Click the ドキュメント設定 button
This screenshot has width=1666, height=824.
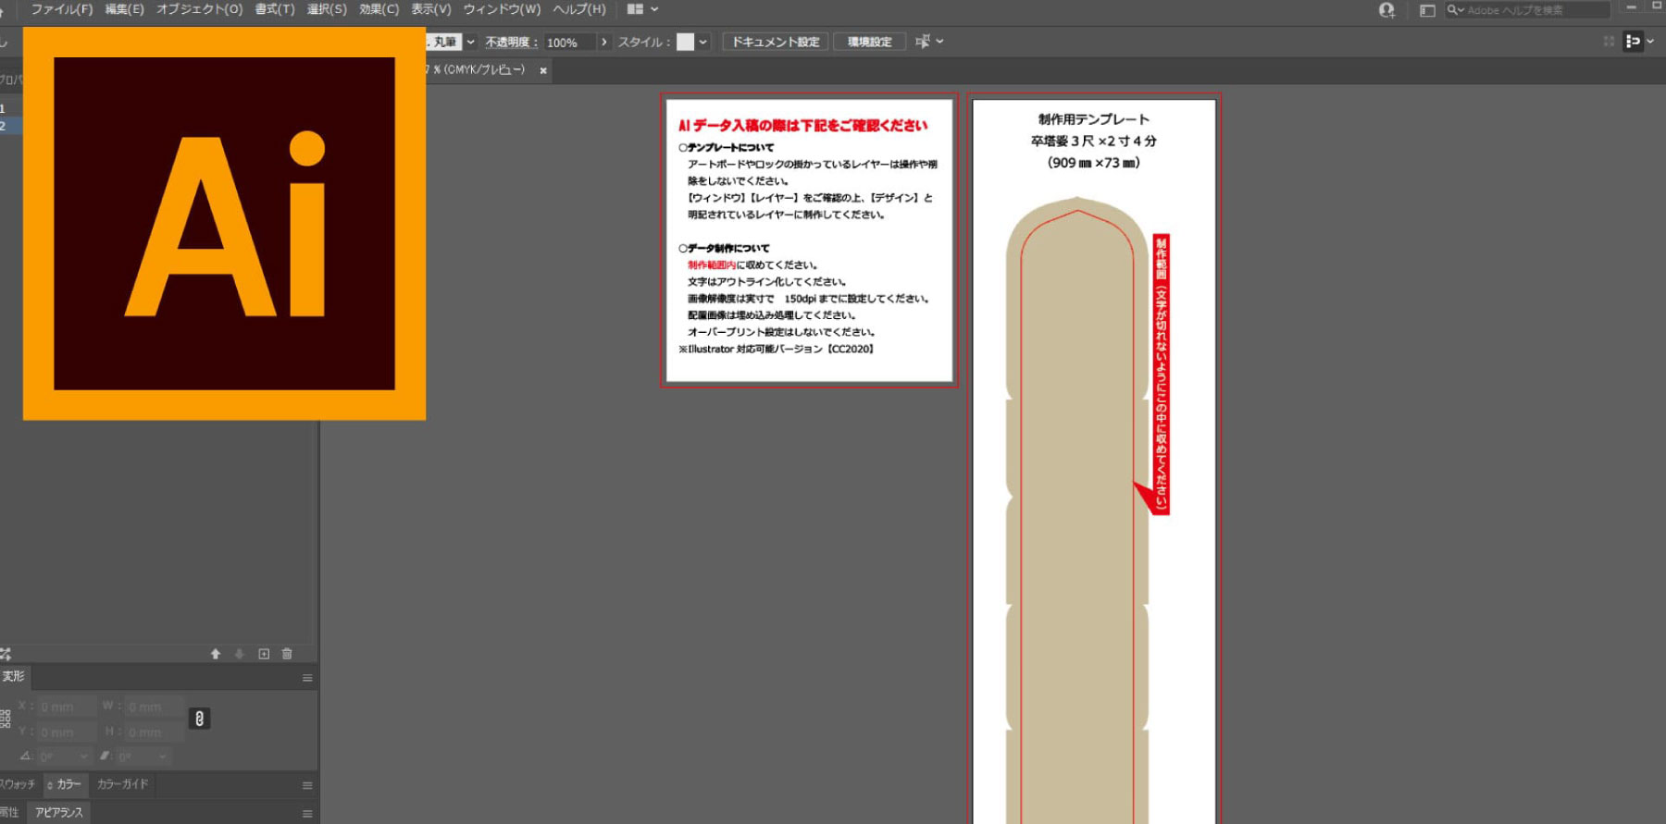[776, 42]
